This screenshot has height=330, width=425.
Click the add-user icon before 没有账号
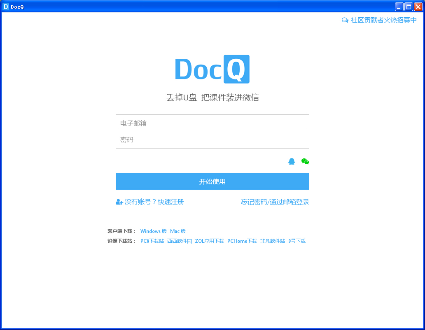pos(119,202)
